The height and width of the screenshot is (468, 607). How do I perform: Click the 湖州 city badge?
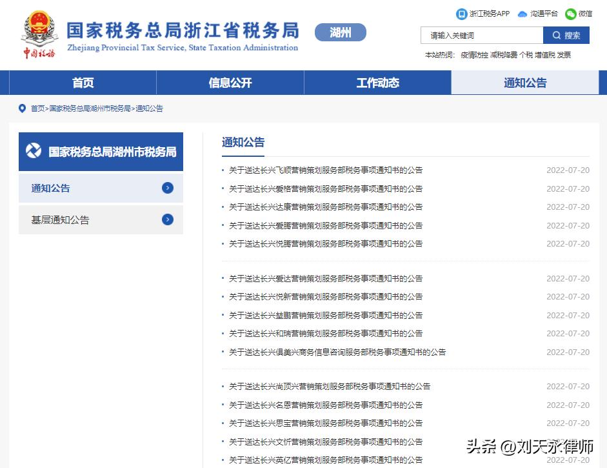[340, 32]
